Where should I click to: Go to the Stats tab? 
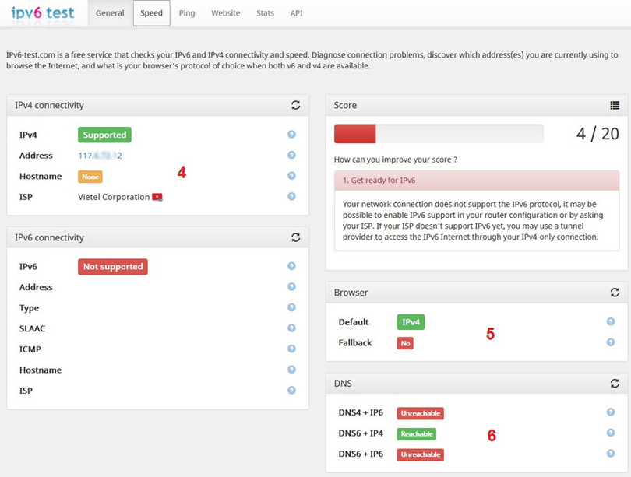tap(265, 13)
